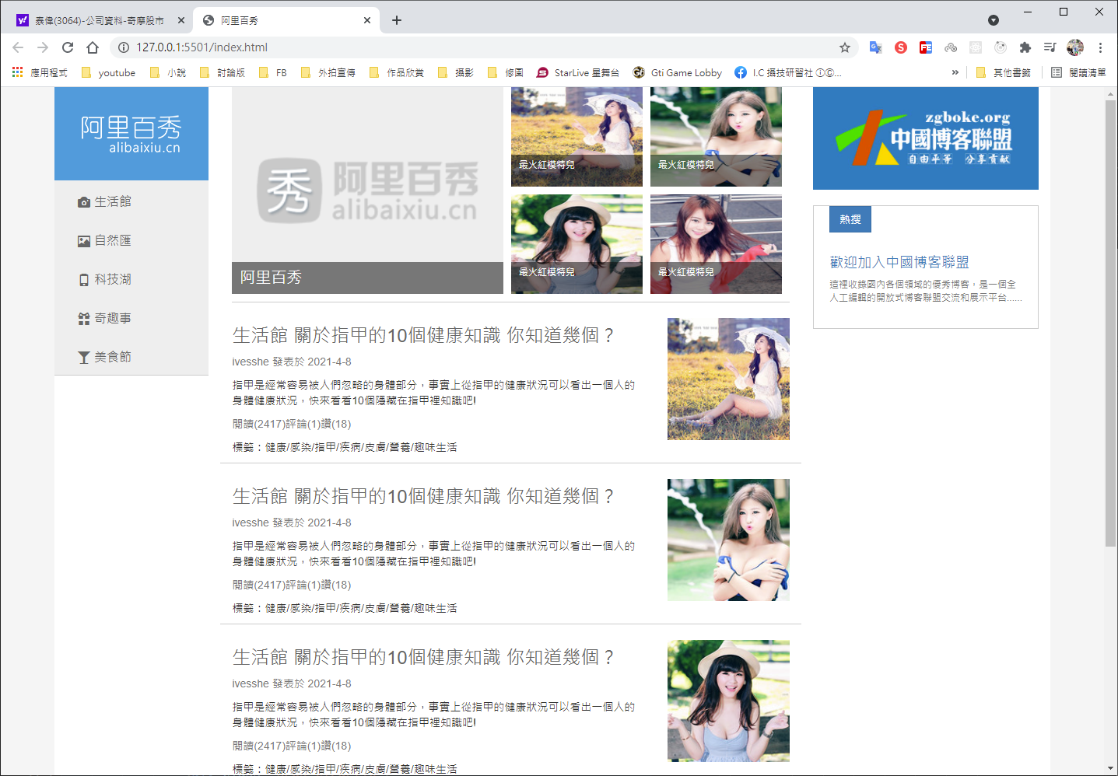Image resolution: width=1118 pixels, height=776 pixels.
Task: Open 奇趣事 category with gift icon
Action: click(x=104, y=318)
